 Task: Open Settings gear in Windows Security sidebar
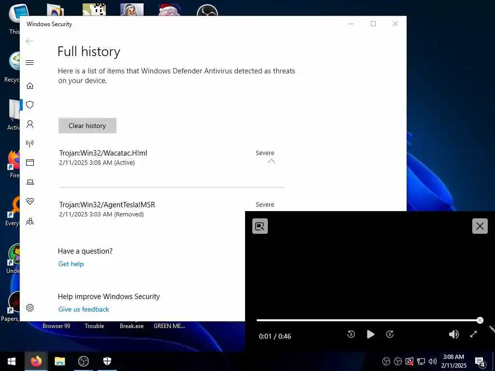[29, 308]
